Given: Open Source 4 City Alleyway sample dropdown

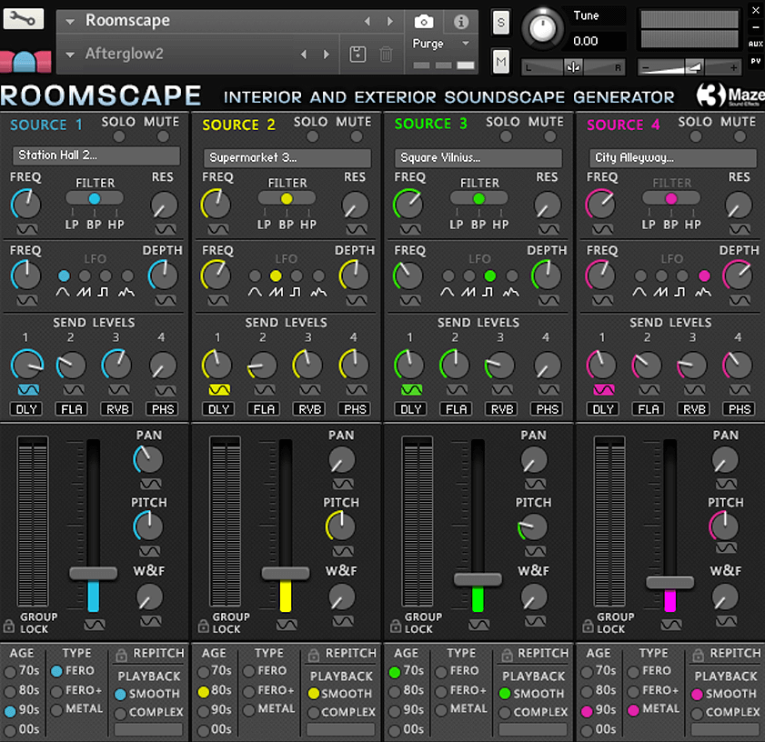Looking at the screenshot, I should 671,157.
